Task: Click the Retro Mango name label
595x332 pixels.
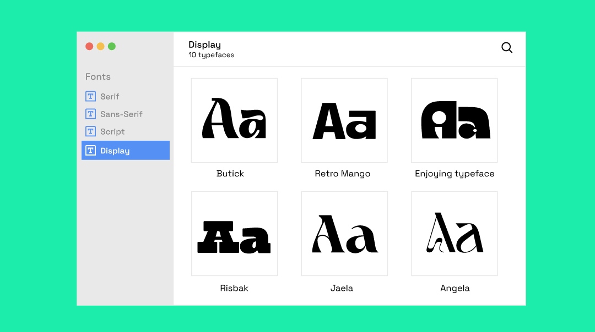Action: tap(342, 174)
